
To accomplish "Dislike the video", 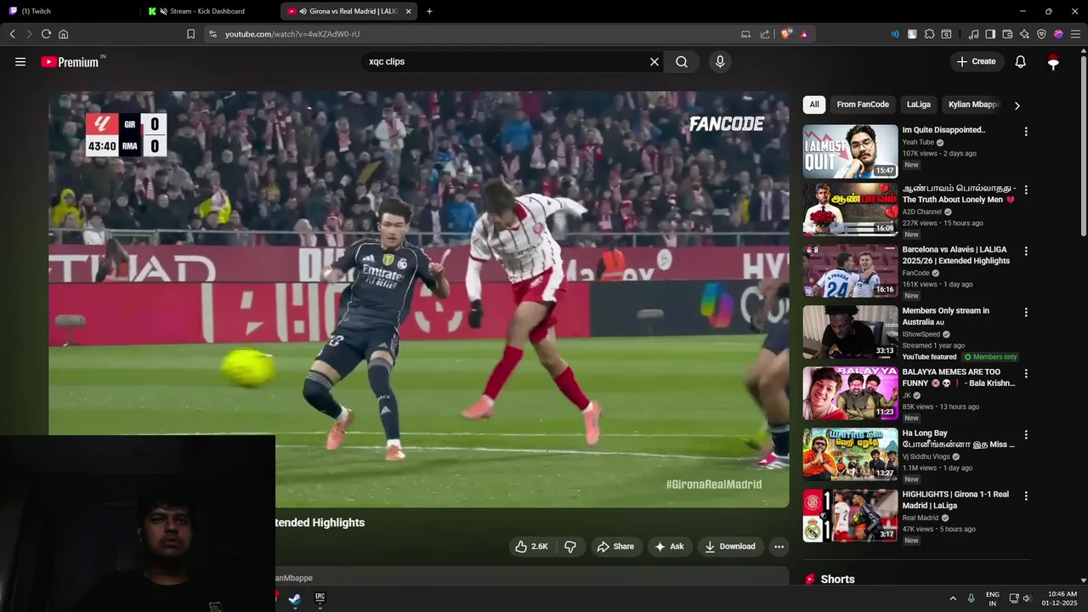I will pyautogui.click(x=570, y=547).
